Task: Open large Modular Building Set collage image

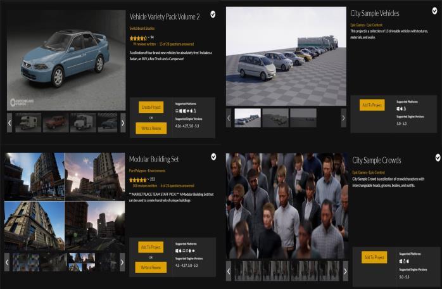Action: [65, 202]
